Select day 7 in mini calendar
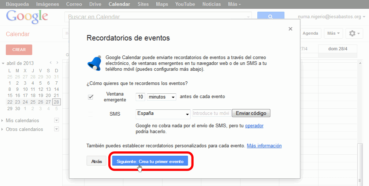 [x=56, y=83]
